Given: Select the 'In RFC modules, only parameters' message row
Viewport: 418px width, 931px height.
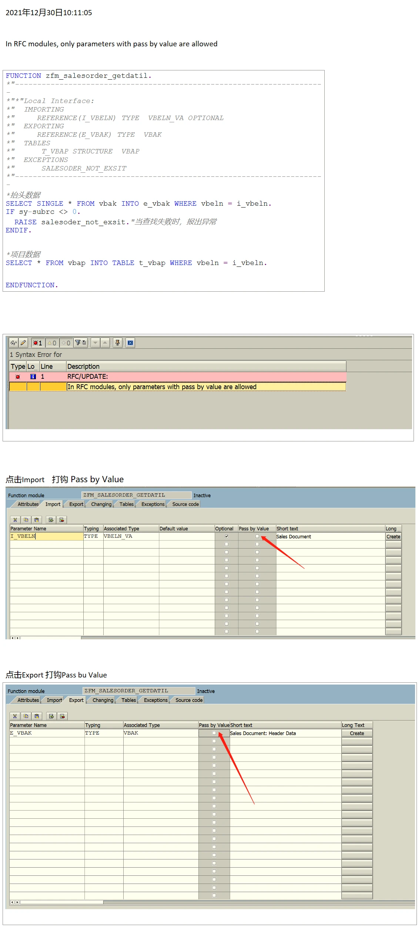Looking at the screenshot, I should (206, 387).
